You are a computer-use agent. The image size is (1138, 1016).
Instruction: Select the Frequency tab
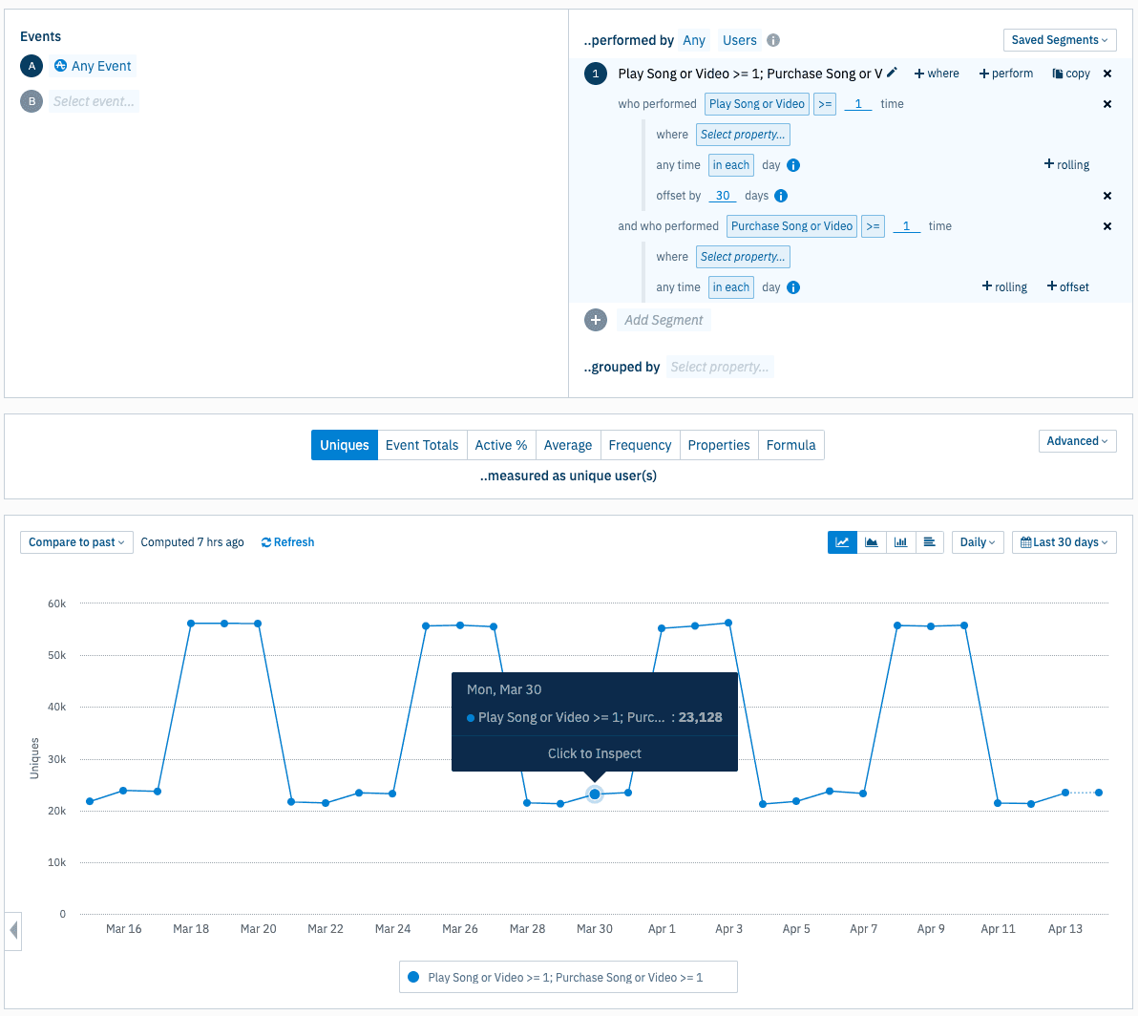pyautogui.click(x=640, y=445)
